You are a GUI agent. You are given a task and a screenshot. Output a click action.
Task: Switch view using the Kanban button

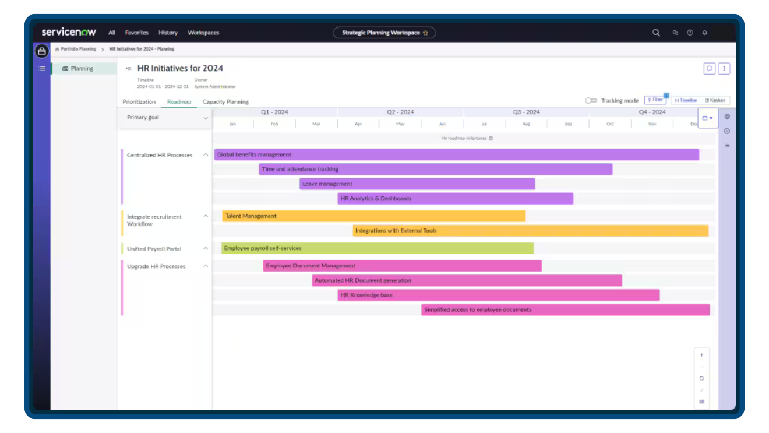pyautogui.click(x=715, y=100)
